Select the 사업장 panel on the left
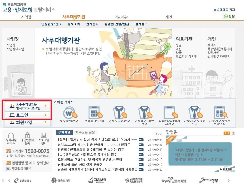Screen dimensions: 244x187 (19, 63)
